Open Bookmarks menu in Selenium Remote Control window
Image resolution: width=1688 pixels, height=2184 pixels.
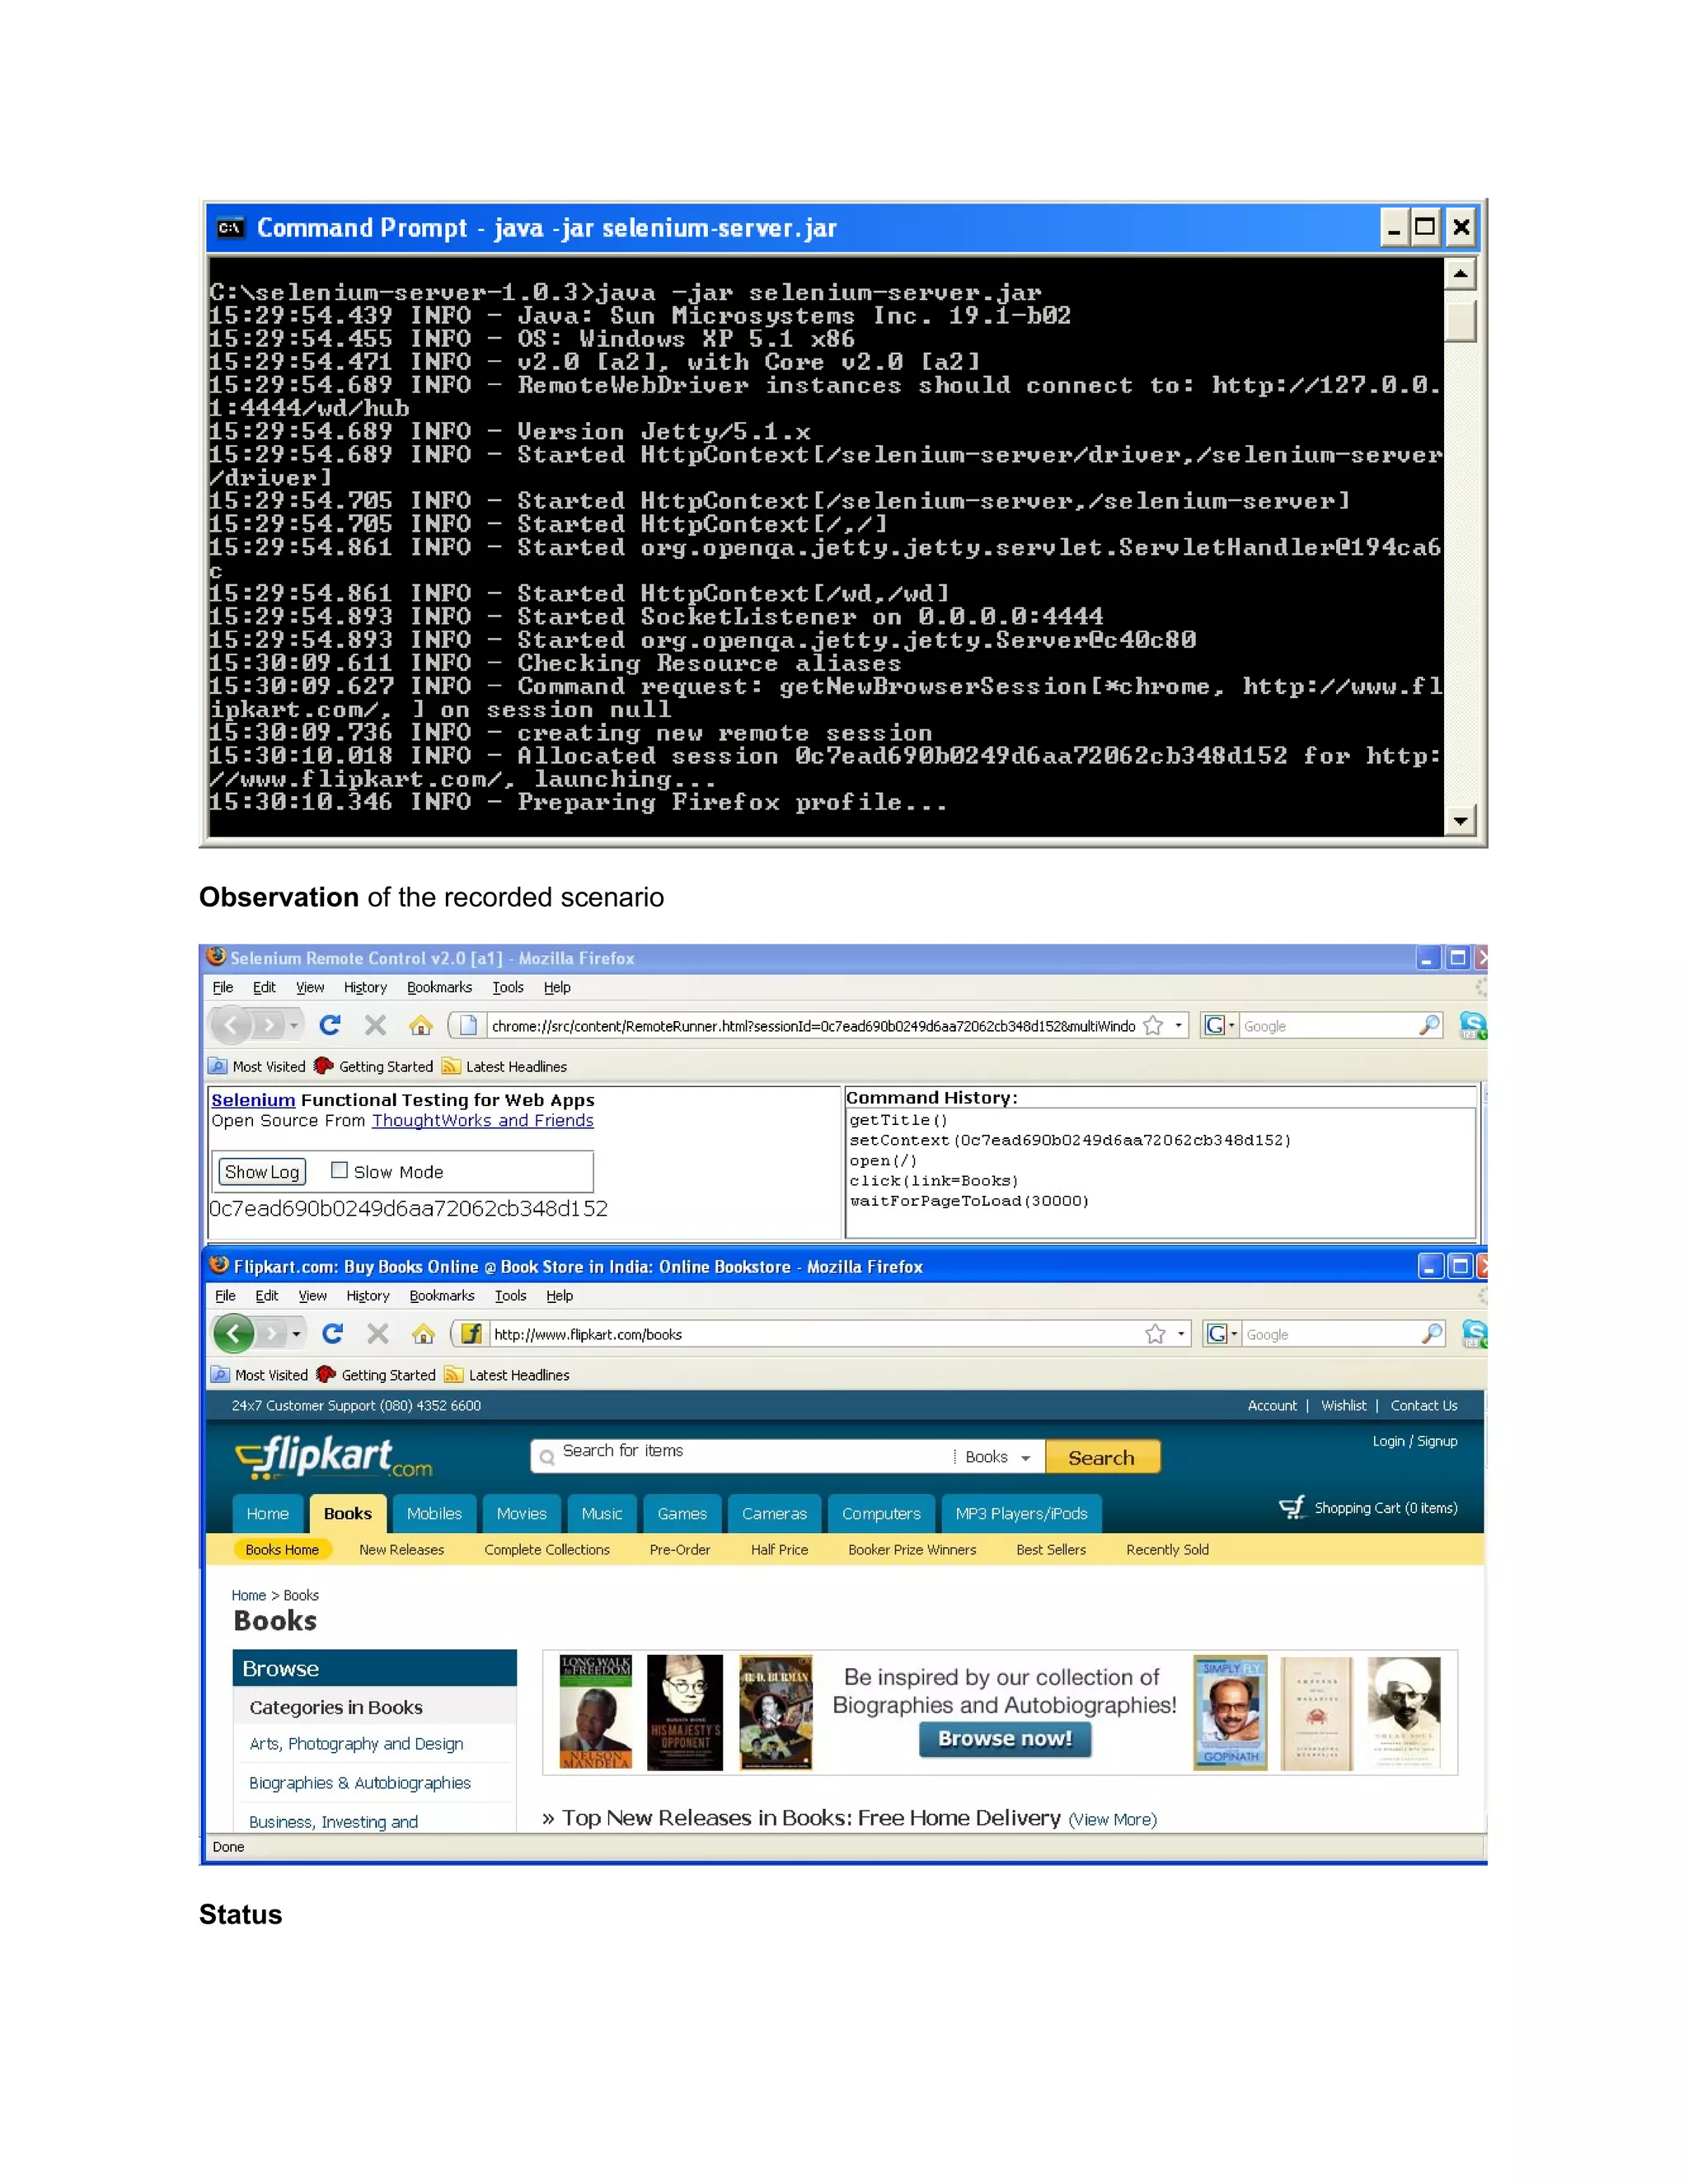pos(439,987)
